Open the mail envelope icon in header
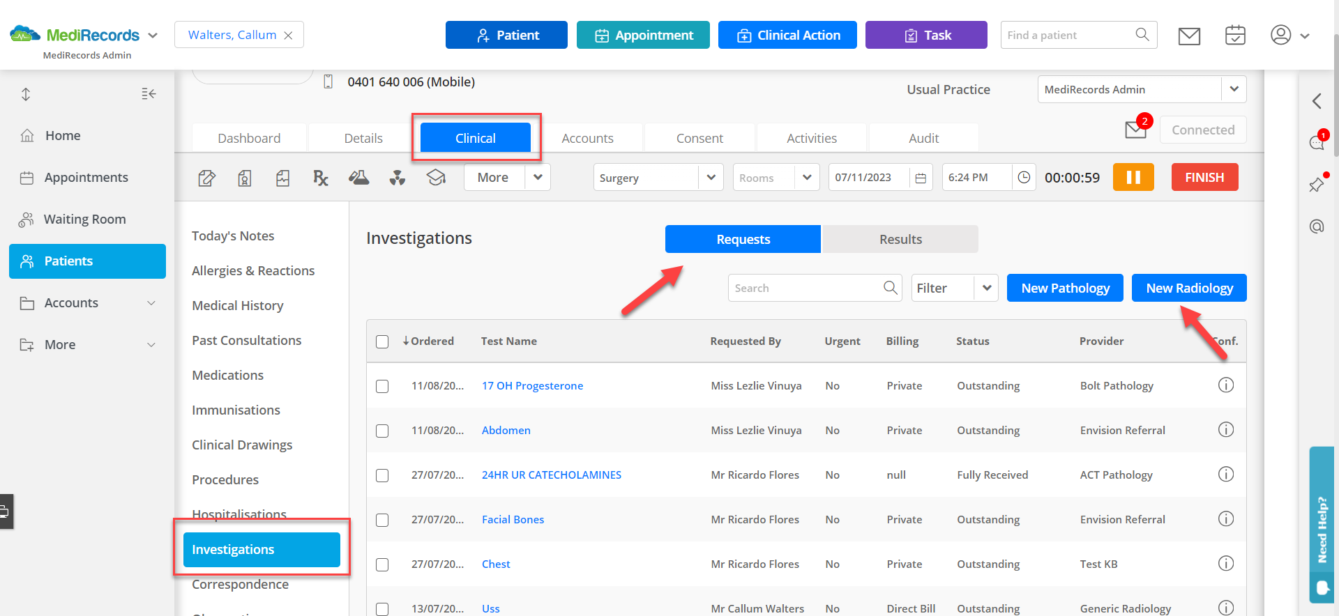The image size is (1339, 616). pyautogui.click(x=1189, y=36)
